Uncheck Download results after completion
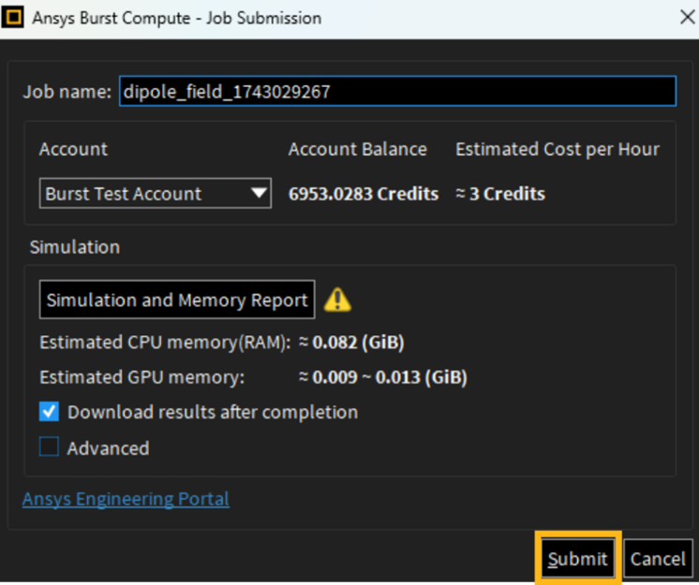This screenshot has height=585, width=699. (49, 412)
